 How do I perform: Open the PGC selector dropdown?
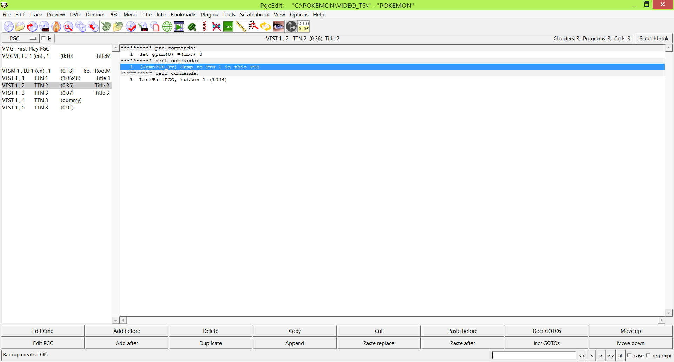pyautogui.click(x=20, y=39)
